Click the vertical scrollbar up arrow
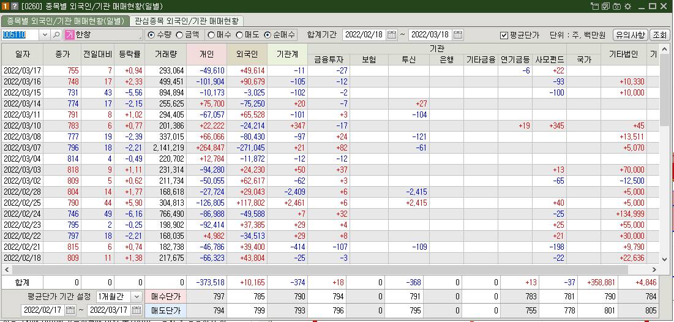Viewport: 674px width, 322px height. 664,48
